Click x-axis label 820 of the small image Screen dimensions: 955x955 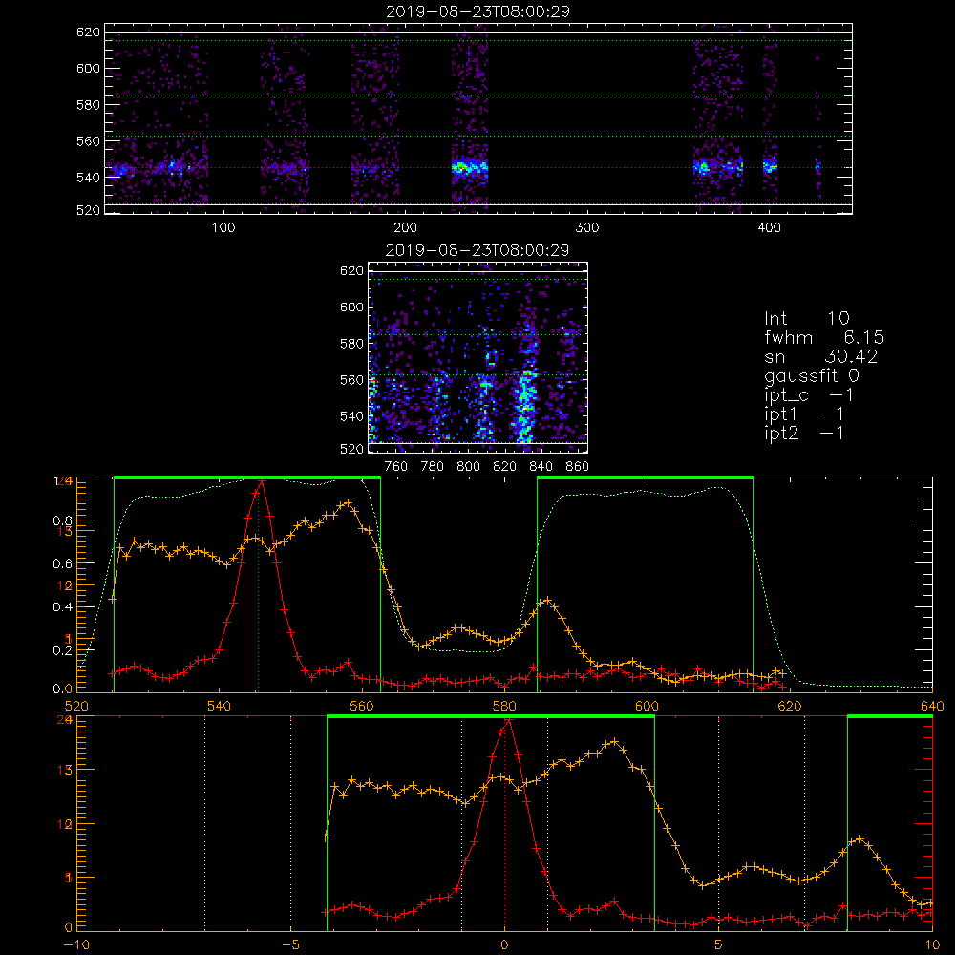point(505,467)
